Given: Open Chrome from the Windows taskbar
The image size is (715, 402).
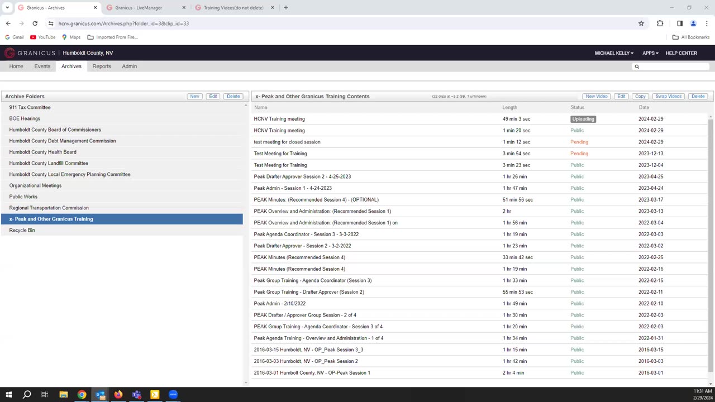Looking at the screenshot, I should point(82,395).
